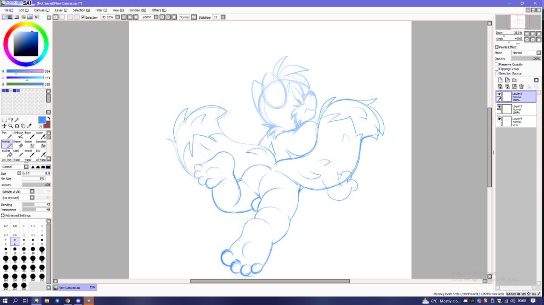Viewport: 544px width, 305px height.
Task: Click the trash icon to delete layer
Action: pyautogui.click(x=521, y=87)
